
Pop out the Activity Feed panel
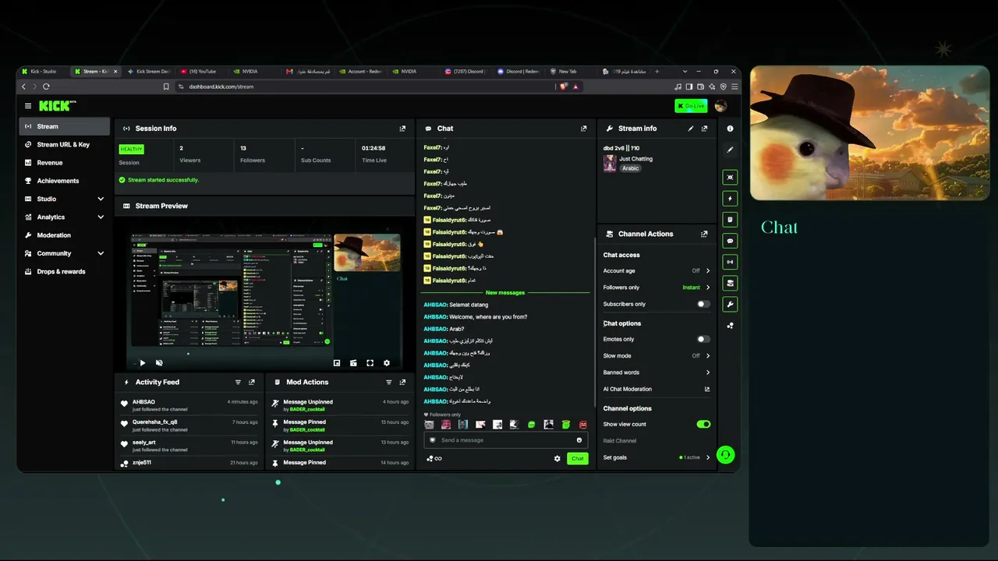[x=252, y=383]
